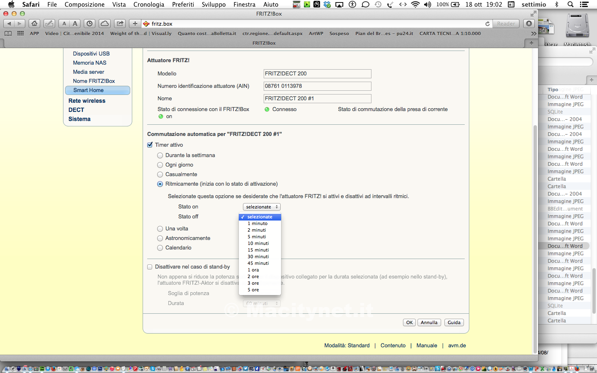Choose 3 ore from the dropdown list

260,283
